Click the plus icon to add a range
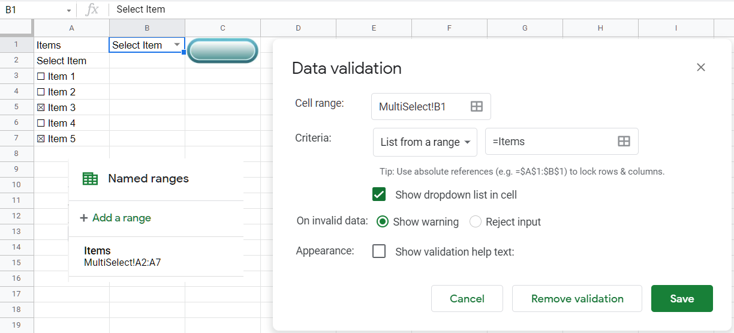Screen dimensions: 734x333 [x=84, y=218]
